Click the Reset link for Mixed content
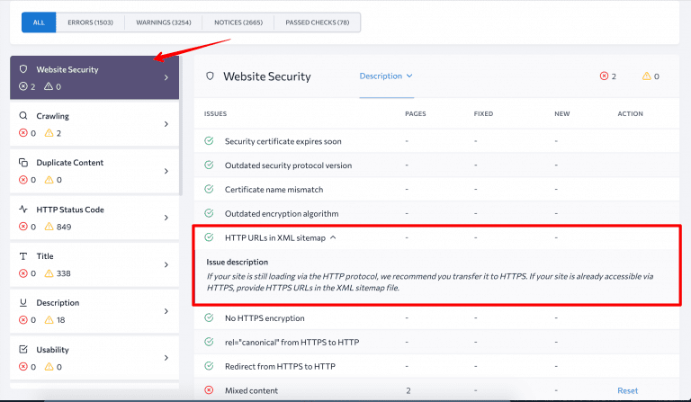Viewport: 691px width, 402px height. (627, 390)
